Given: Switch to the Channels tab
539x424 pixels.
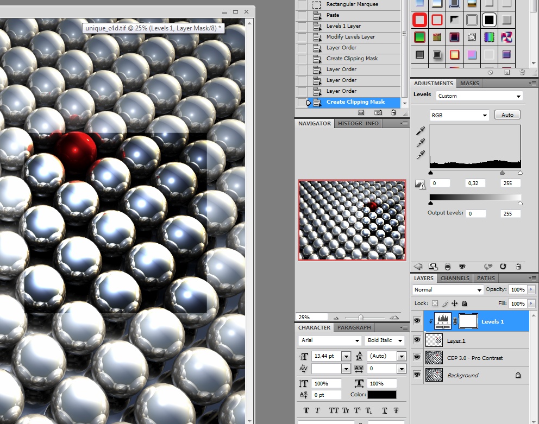Looking at the screenshot, I should 455,278.
